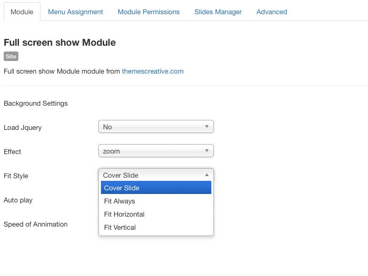
Task: Open the Slides Manager tab
Action: tap(218, 12)
